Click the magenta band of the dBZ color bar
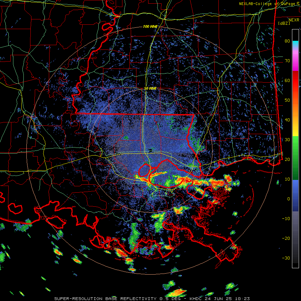The width and height of the screenshot is (301, 301). click(x=295, y=61)
